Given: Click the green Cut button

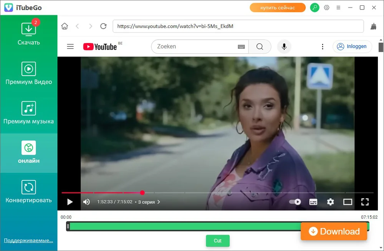Looking at the screenshot, I should (x=217, y=241).
